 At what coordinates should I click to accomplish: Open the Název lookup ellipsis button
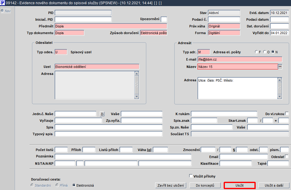tap(280, 67)
